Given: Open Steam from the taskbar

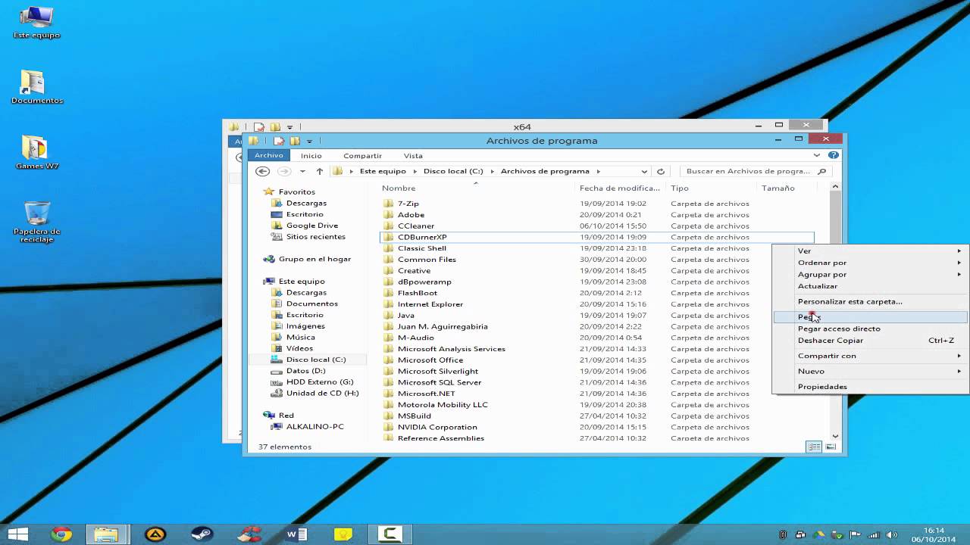Looking at the screenshot, I should coord(202,534).
